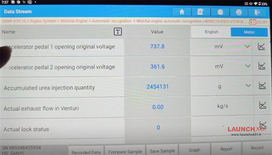Exit diagnostics using the exit icon
272x155 pixels.
(x=257, y=12)
